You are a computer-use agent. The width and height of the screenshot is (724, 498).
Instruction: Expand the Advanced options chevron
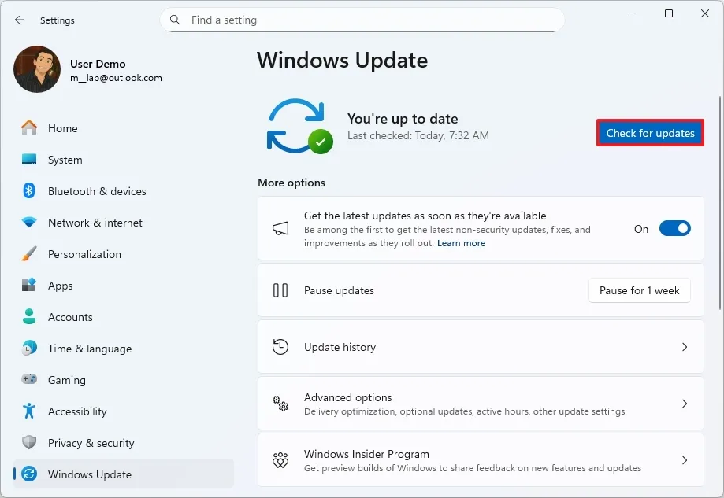coord(683,403)
